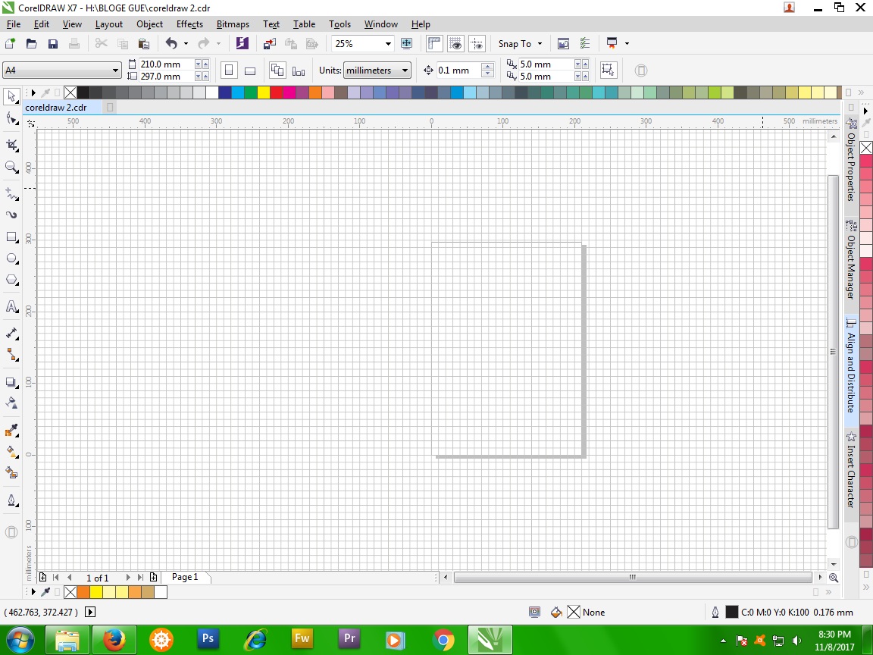The image size is (873, 655).
Task: Select the Rectangle tool
Action: click(11, 237)
